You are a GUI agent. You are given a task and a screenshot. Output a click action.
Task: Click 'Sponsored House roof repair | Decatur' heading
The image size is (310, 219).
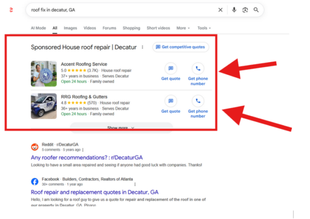click(84, 47)
